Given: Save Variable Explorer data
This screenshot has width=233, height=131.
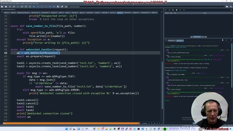Looking at the screenshot, I should coord(169,10).
